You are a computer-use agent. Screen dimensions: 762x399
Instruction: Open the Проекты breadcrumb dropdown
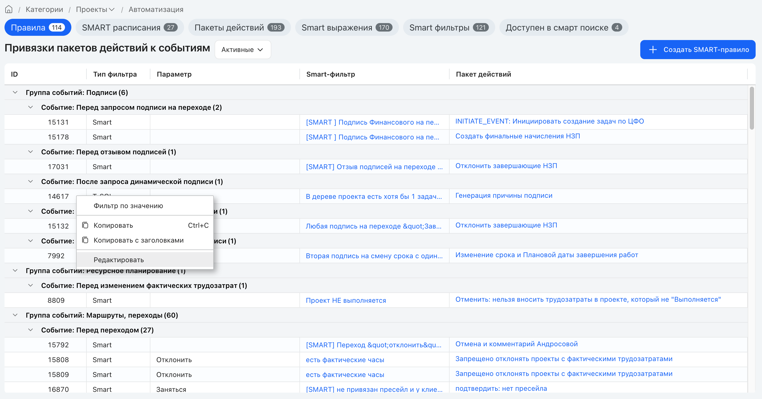(95, 10)
